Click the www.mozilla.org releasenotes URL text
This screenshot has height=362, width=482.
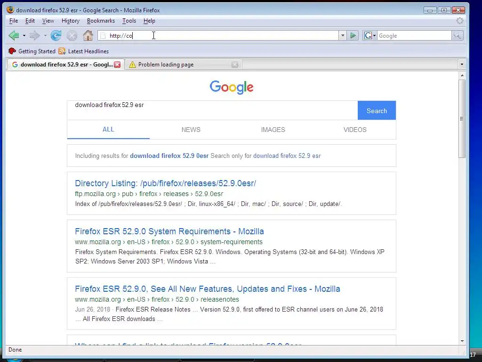coord(157,299)
